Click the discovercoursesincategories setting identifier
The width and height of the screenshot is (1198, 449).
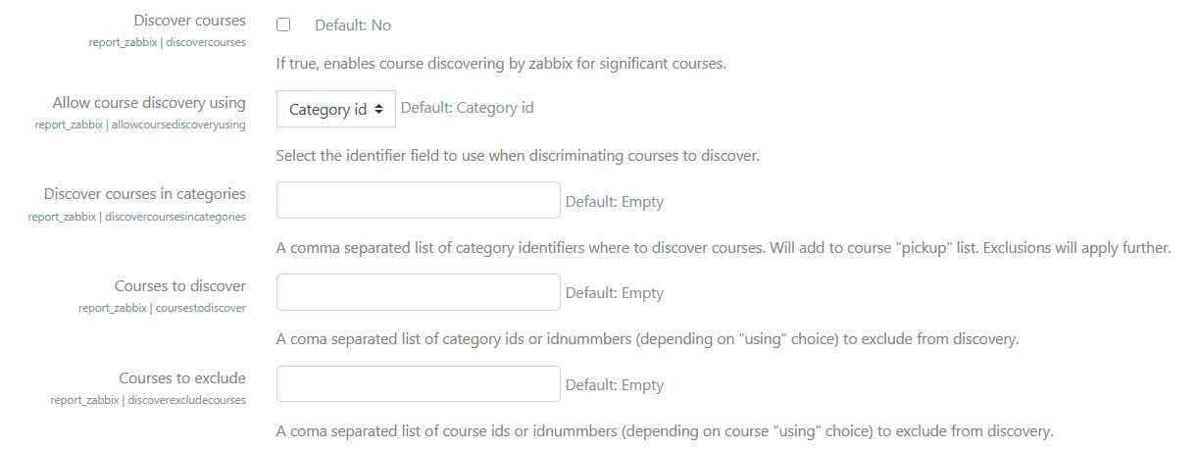[x=136, y=217]
